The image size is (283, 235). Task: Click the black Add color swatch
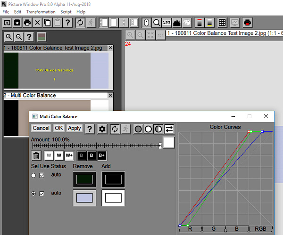point(113,179)
